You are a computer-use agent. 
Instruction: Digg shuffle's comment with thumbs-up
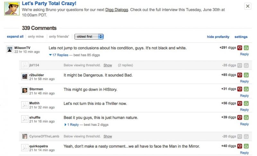pyautogui.click(x=246, y=117)
